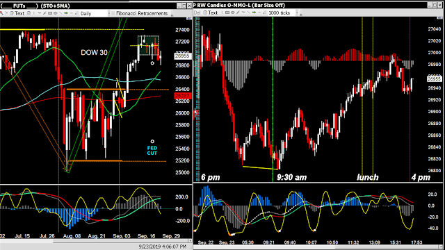The height and width of the screenshot is (250, 445).
Task: Maximize the RW Candles chart window
Action: point(435,5)
